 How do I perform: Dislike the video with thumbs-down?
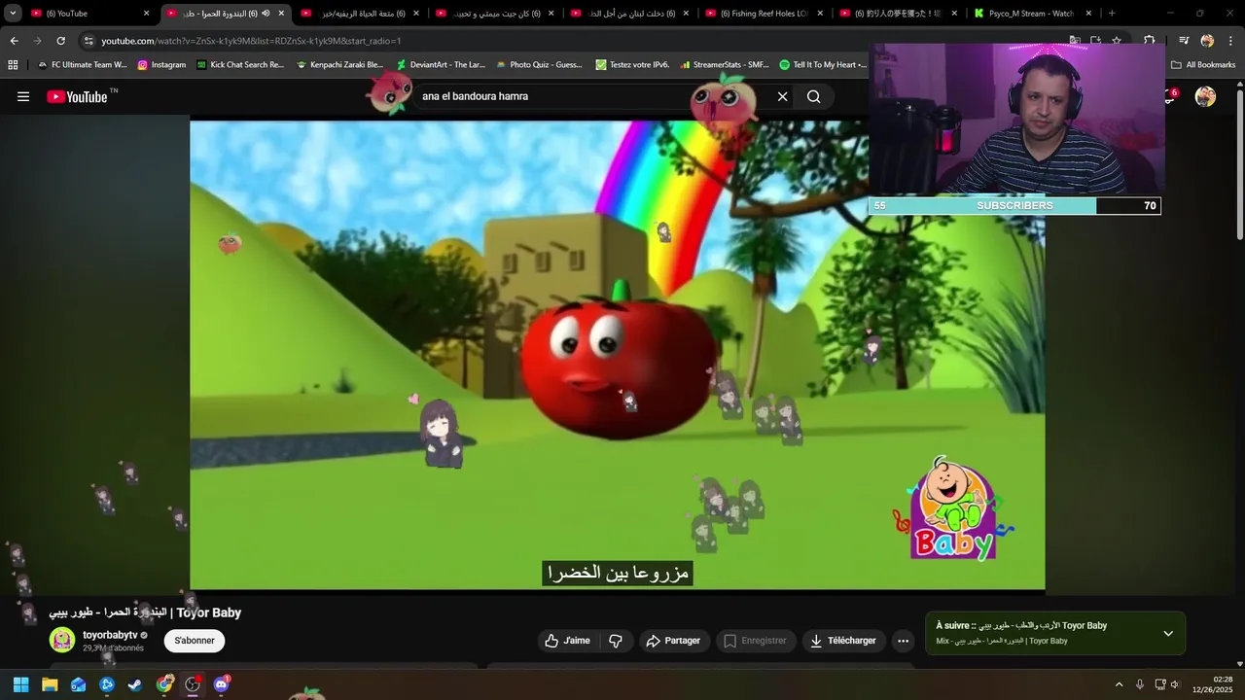[616, 641]
